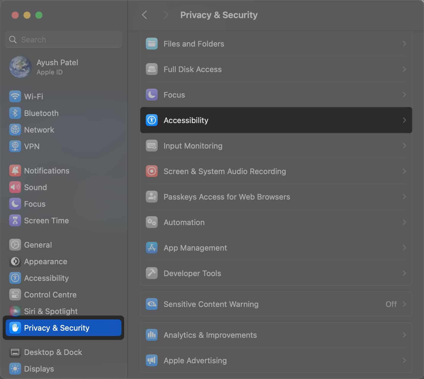Screen dimensions: 424x379
Task: Expand Developer Tools chevron
Action: [x=404, y=273]
